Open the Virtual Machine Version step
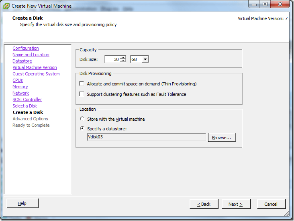The image size is (294, 221). coord(35,67)
